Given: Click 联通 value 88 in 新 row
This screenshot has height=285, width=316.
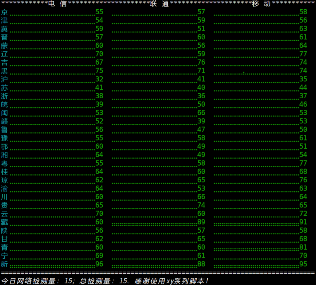Looking at the screenshot, I should tap(201, 264).
